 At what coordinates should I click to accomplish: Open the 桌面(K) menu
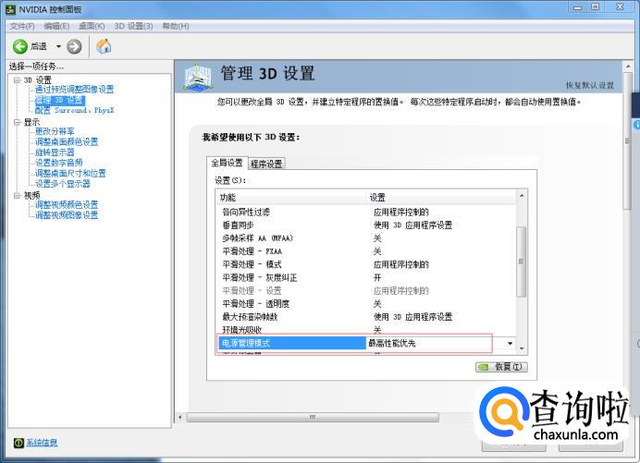point(92,26)
